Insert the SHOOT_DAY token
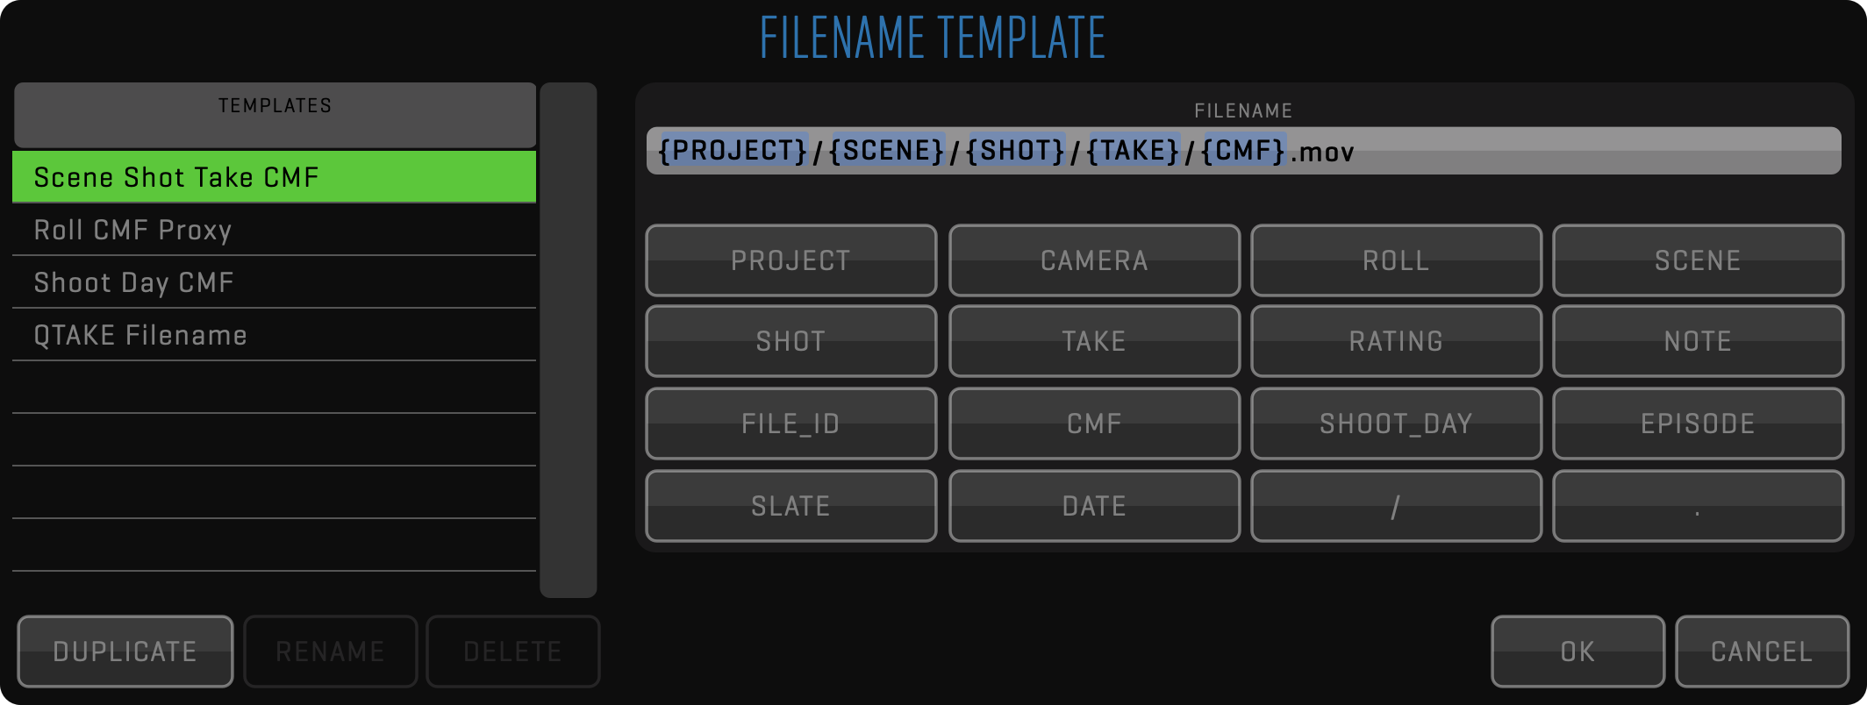 coord(1395,424)
